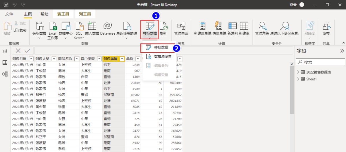The image size is (346, 152).
Task: Expand 2022销售数据表 in fields pane
Action: (x=298, y=72)
